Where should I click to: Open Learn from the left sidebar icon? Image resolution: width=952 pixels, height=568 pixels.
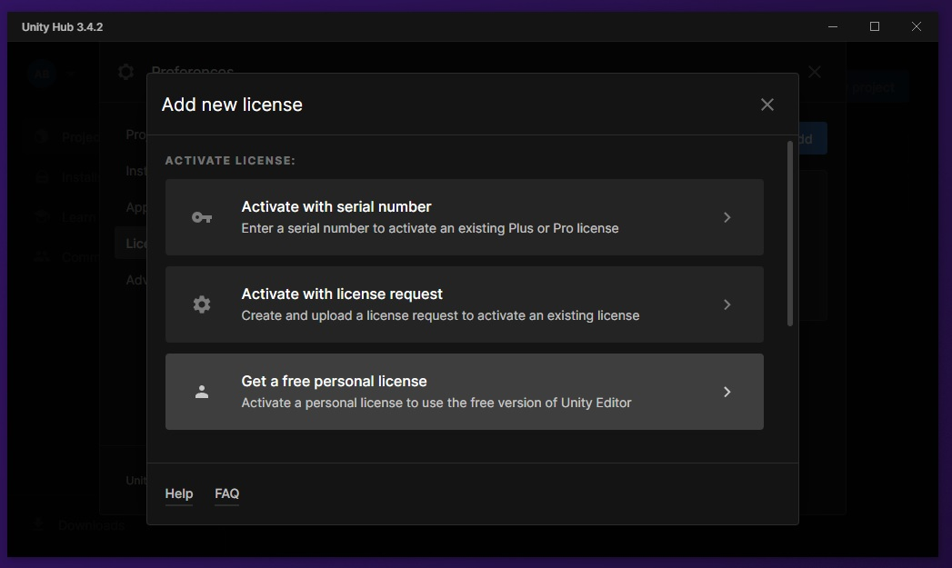pyautogui.click(x=41, y=216)
